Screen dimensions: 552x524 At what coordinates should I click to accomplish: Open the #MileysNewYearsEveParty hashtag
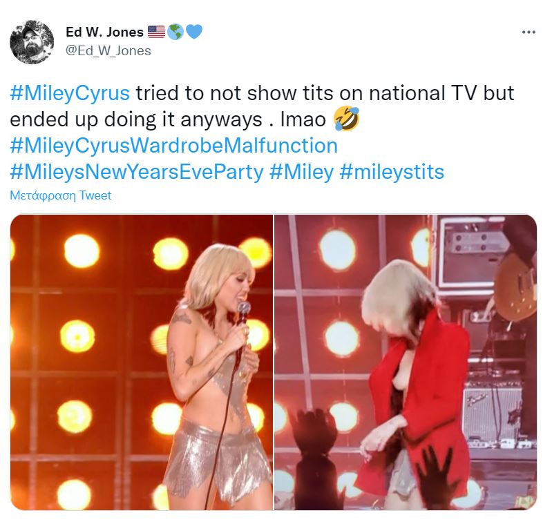[x=137, y=172]
